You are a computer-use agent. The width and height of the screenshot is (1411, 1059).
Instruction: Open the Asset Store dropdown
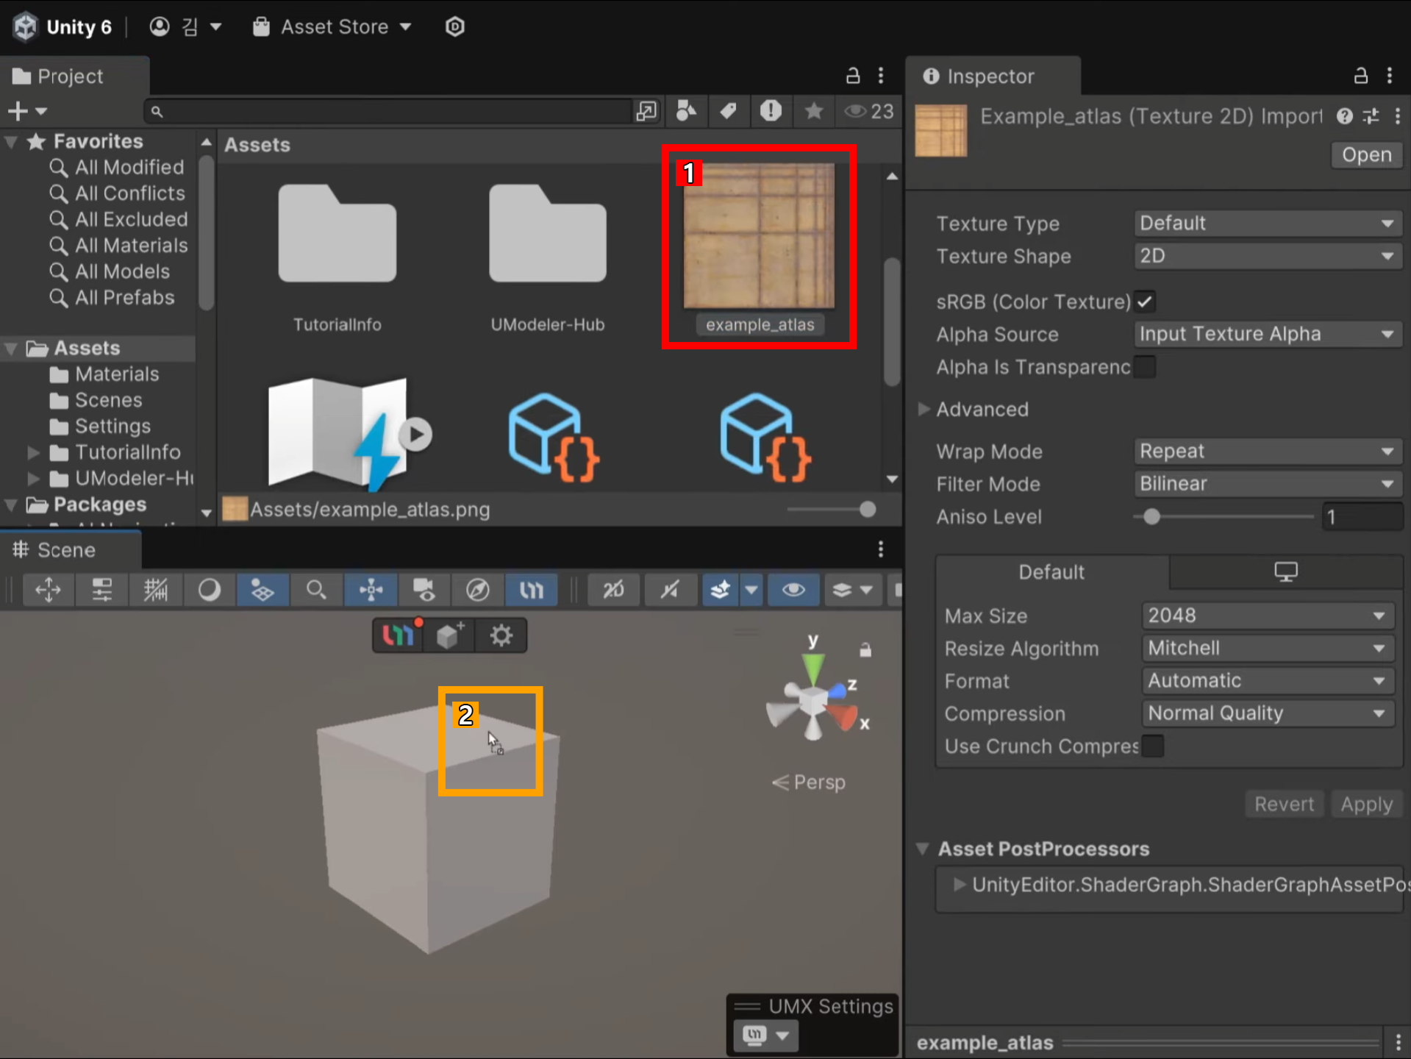[x=332, y=27]
